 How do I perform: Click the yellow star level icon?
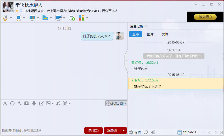pyautogui.click(x=17, y=11)
